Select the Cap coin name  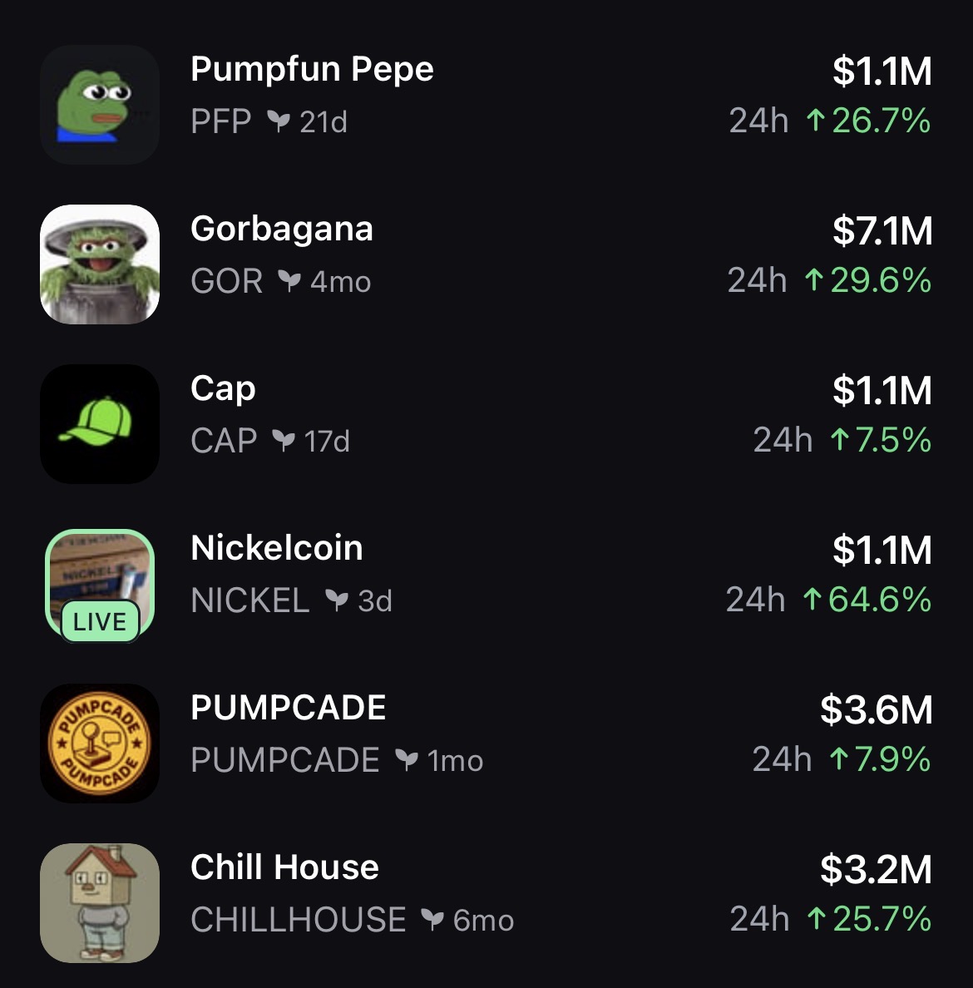click(223, 388)
